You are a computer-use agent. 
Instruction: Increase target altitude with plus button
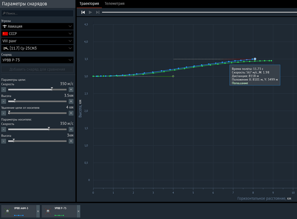click(x=71, y=101)
